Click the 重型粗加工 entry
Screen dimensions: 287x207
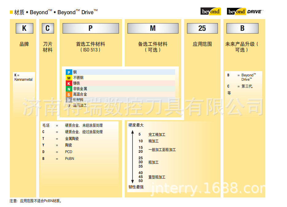[x=157, y=177]
